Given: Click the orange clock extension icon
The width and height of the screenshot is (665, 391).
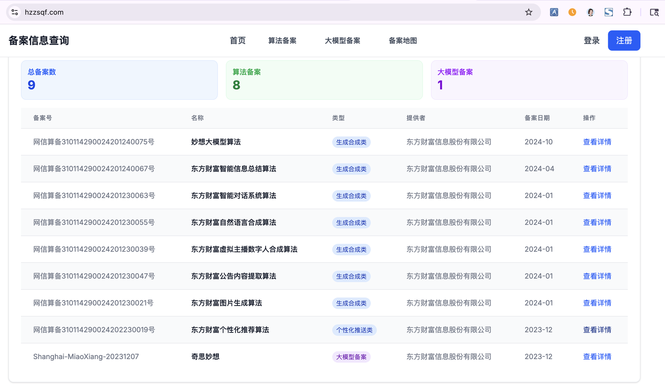Looking at the screenshot, I should tap(572, 12).
